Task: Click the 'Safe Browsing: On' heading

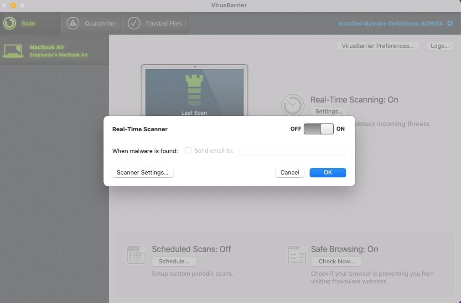Action: pos(345,249)
